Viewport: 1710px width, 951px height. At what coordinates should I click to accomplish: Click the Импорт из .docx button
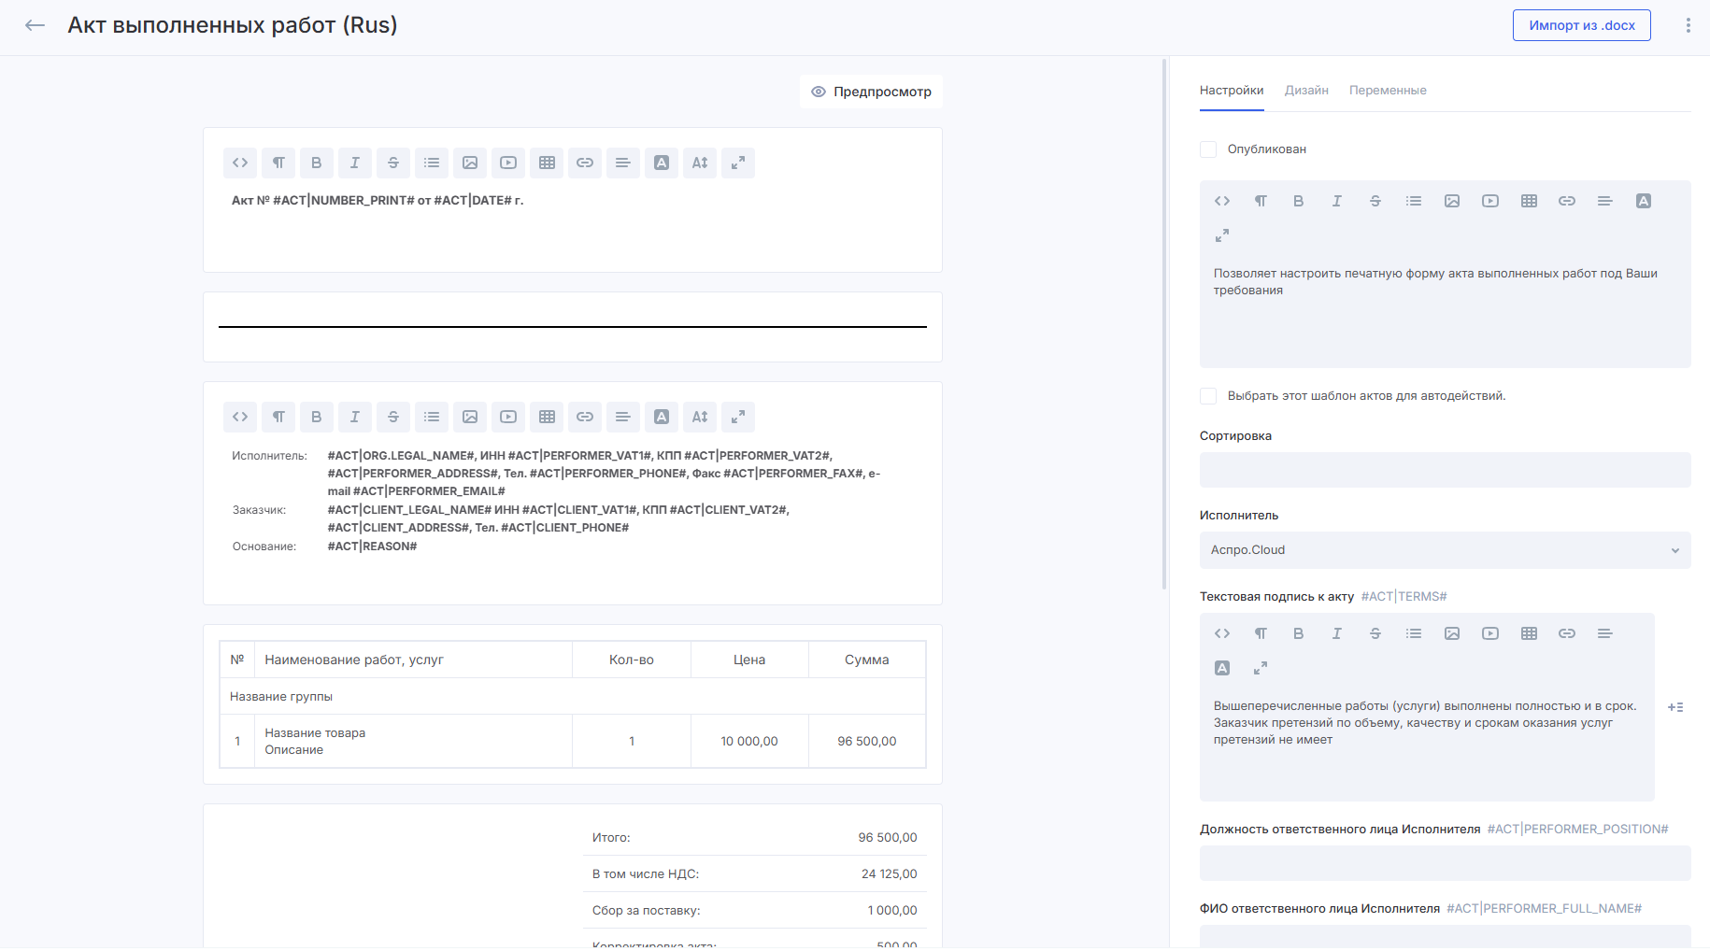[x=1581, y=25]
